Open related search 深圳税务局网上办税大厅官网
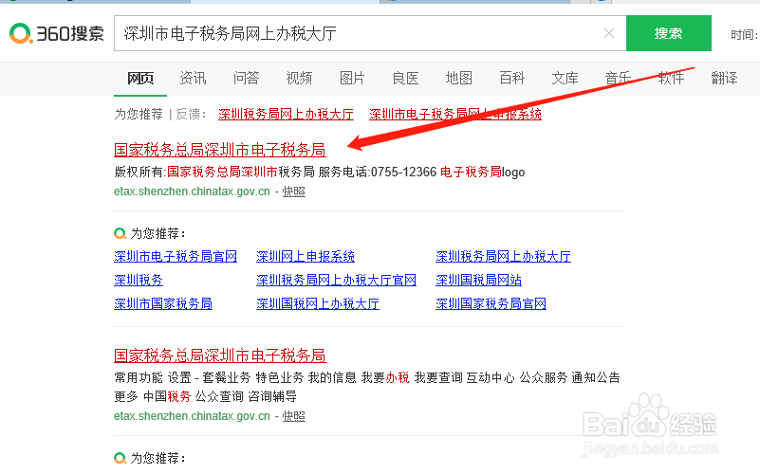Screen dimensions: 760x474 pyautogui.click(x=337, y=280)
